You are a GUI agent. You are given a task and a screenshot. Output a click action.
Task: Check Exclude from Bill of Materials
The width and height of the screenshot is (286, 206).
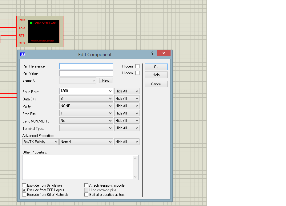pyautogui.click(x=24, y=194)
